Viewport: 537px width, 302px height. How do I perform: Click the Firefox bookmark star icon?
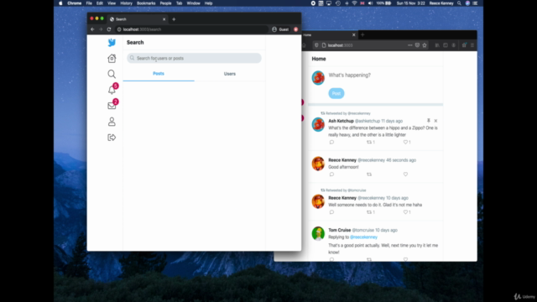pos(425,45)
